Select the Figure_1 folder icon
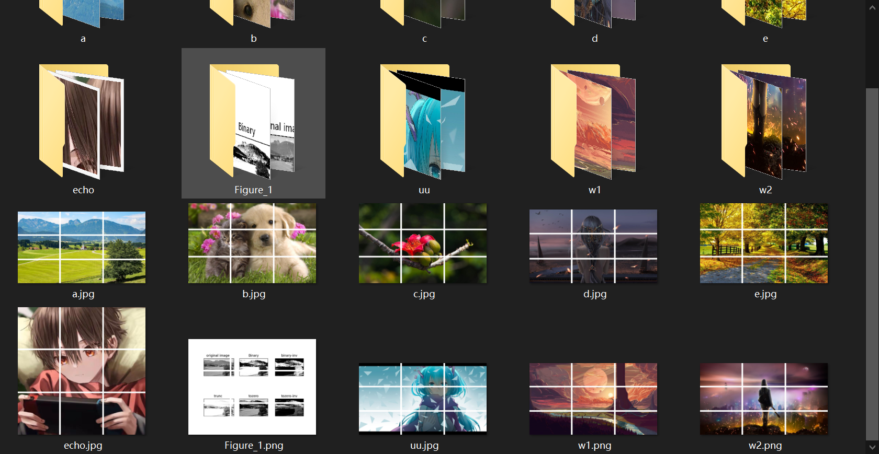 [253, 121]
